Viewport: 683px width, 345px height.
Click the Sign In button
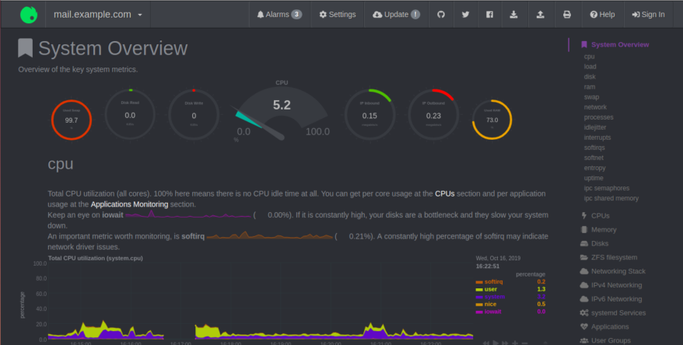(x=648, y=14)
